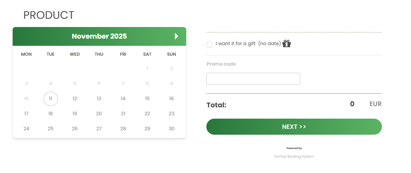Choose November 28 date
Image resolution: width=411 pixels, height=173 pixels.
coord(123,129)
